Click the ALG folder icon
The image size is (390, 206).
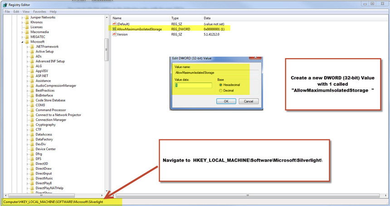[x=32, y=66]
